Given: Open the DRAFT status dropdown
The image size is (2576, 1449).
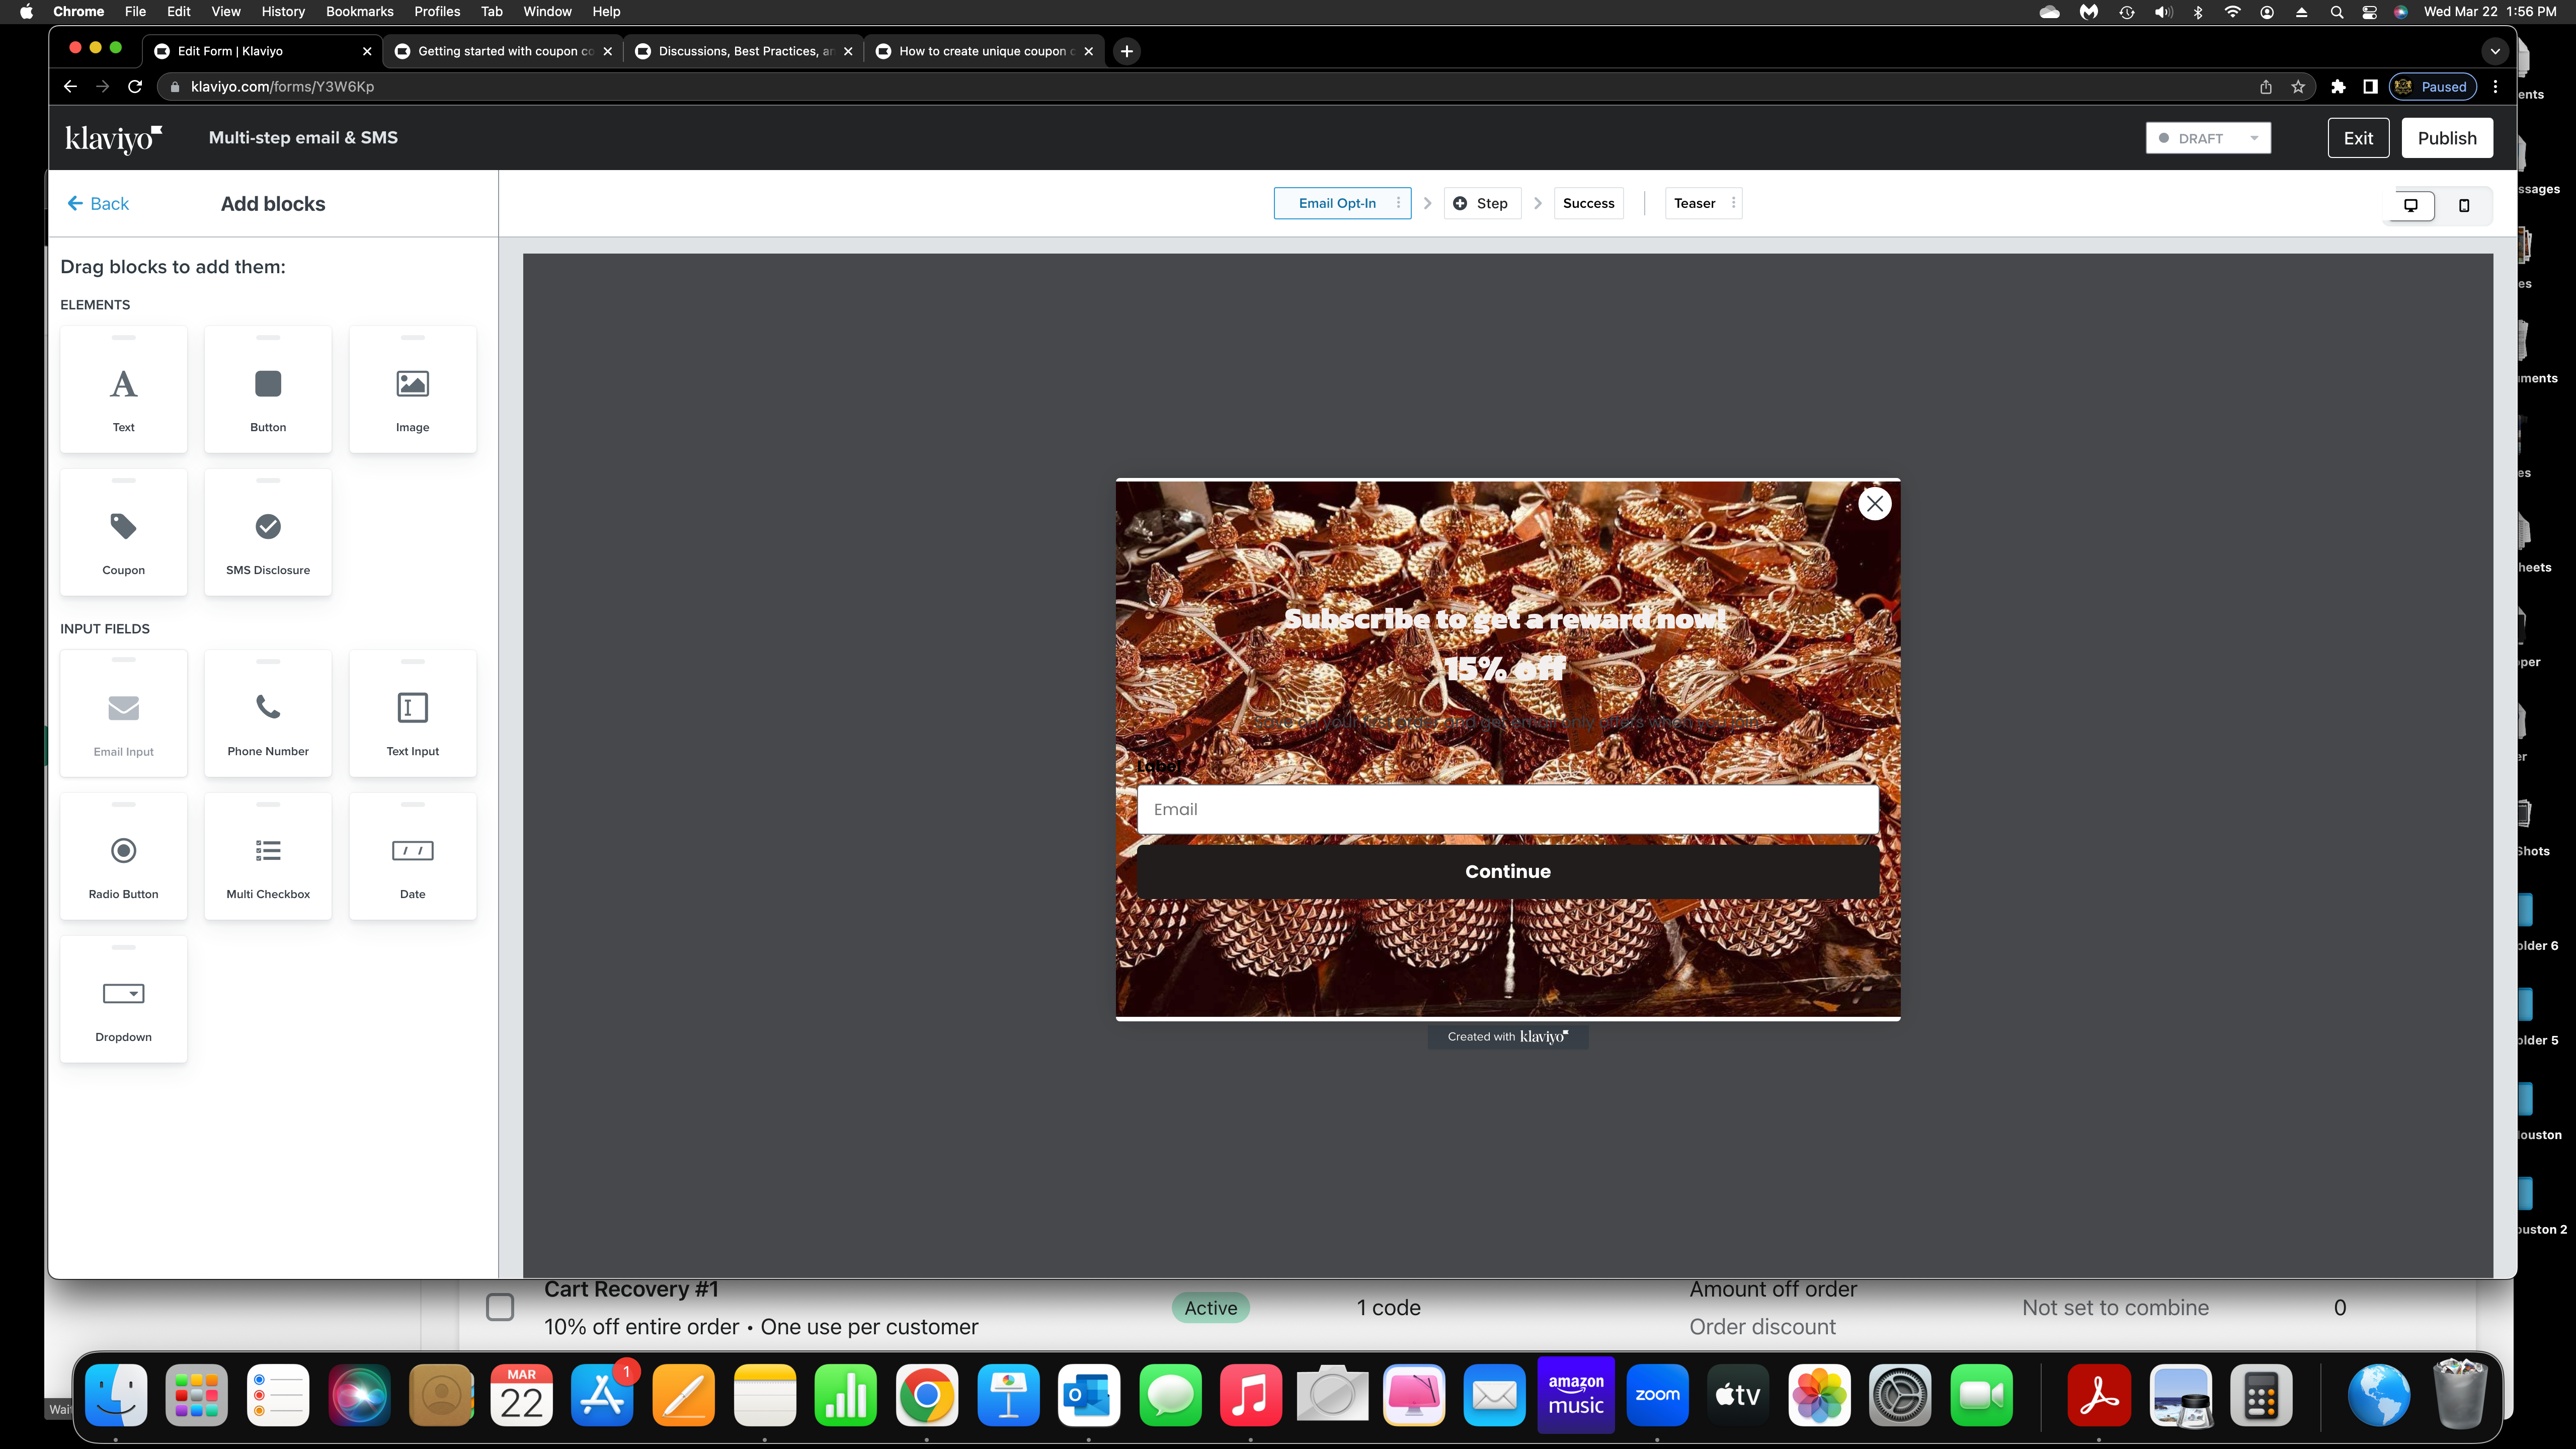Looking at the screenshot, I should (2208, 138).
